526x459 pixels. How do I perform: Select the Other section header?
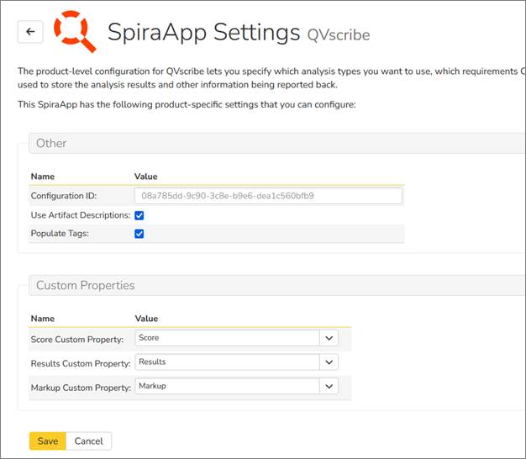coord(51,144)
